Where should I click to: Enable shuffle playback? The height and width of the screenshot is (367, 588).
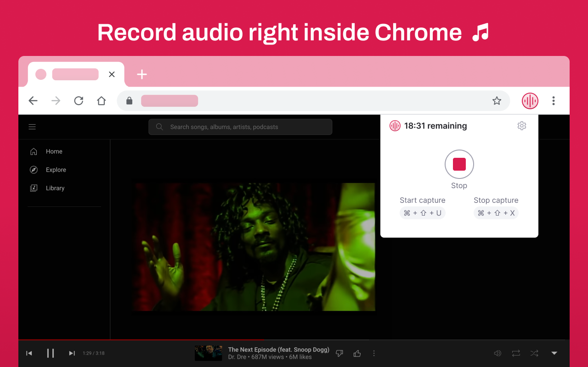tap(534, 353)
